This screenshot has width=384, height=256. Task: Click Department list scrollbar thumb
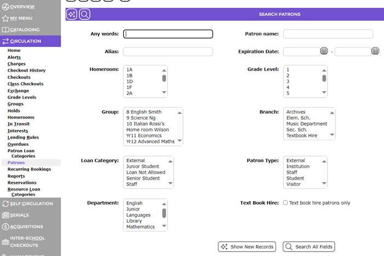pos(164,213)
